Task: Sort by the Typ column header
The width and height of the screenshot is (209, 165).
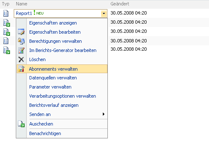Action: [5, 4]
